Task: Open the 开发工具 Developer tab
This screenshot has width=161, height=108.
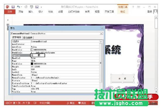Action: pos(109,12)
